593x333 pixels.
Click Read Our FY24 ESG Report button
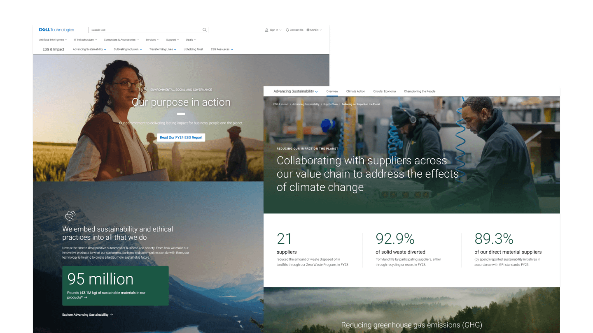(181, 137)
